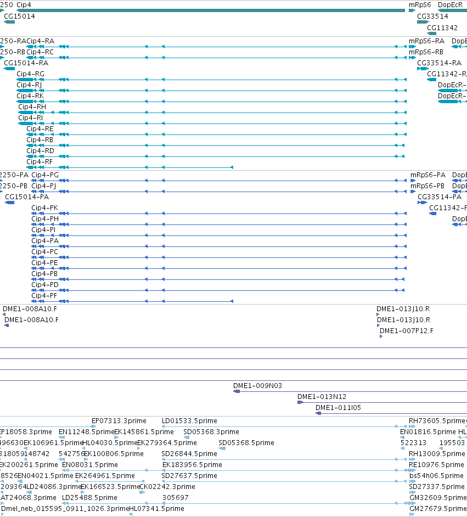Select the Cip4-PB protein label
467x517 pixels.
pyautogui.click(x=44, y=274)
